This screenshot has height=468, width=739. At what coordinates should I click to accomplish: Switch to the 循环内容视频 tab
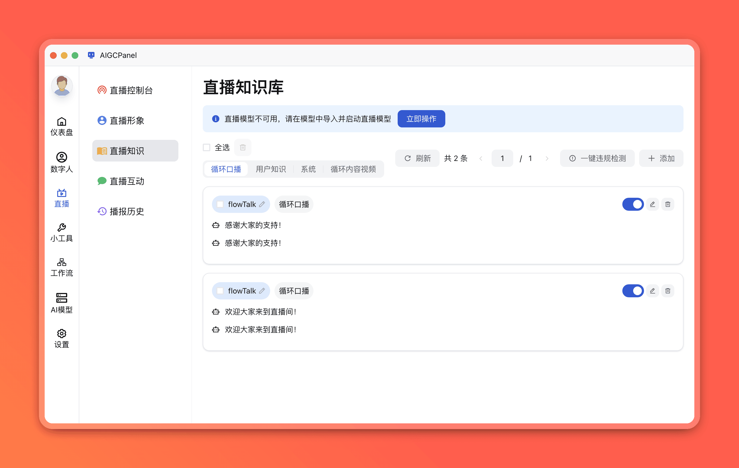(x=353, y=169)
